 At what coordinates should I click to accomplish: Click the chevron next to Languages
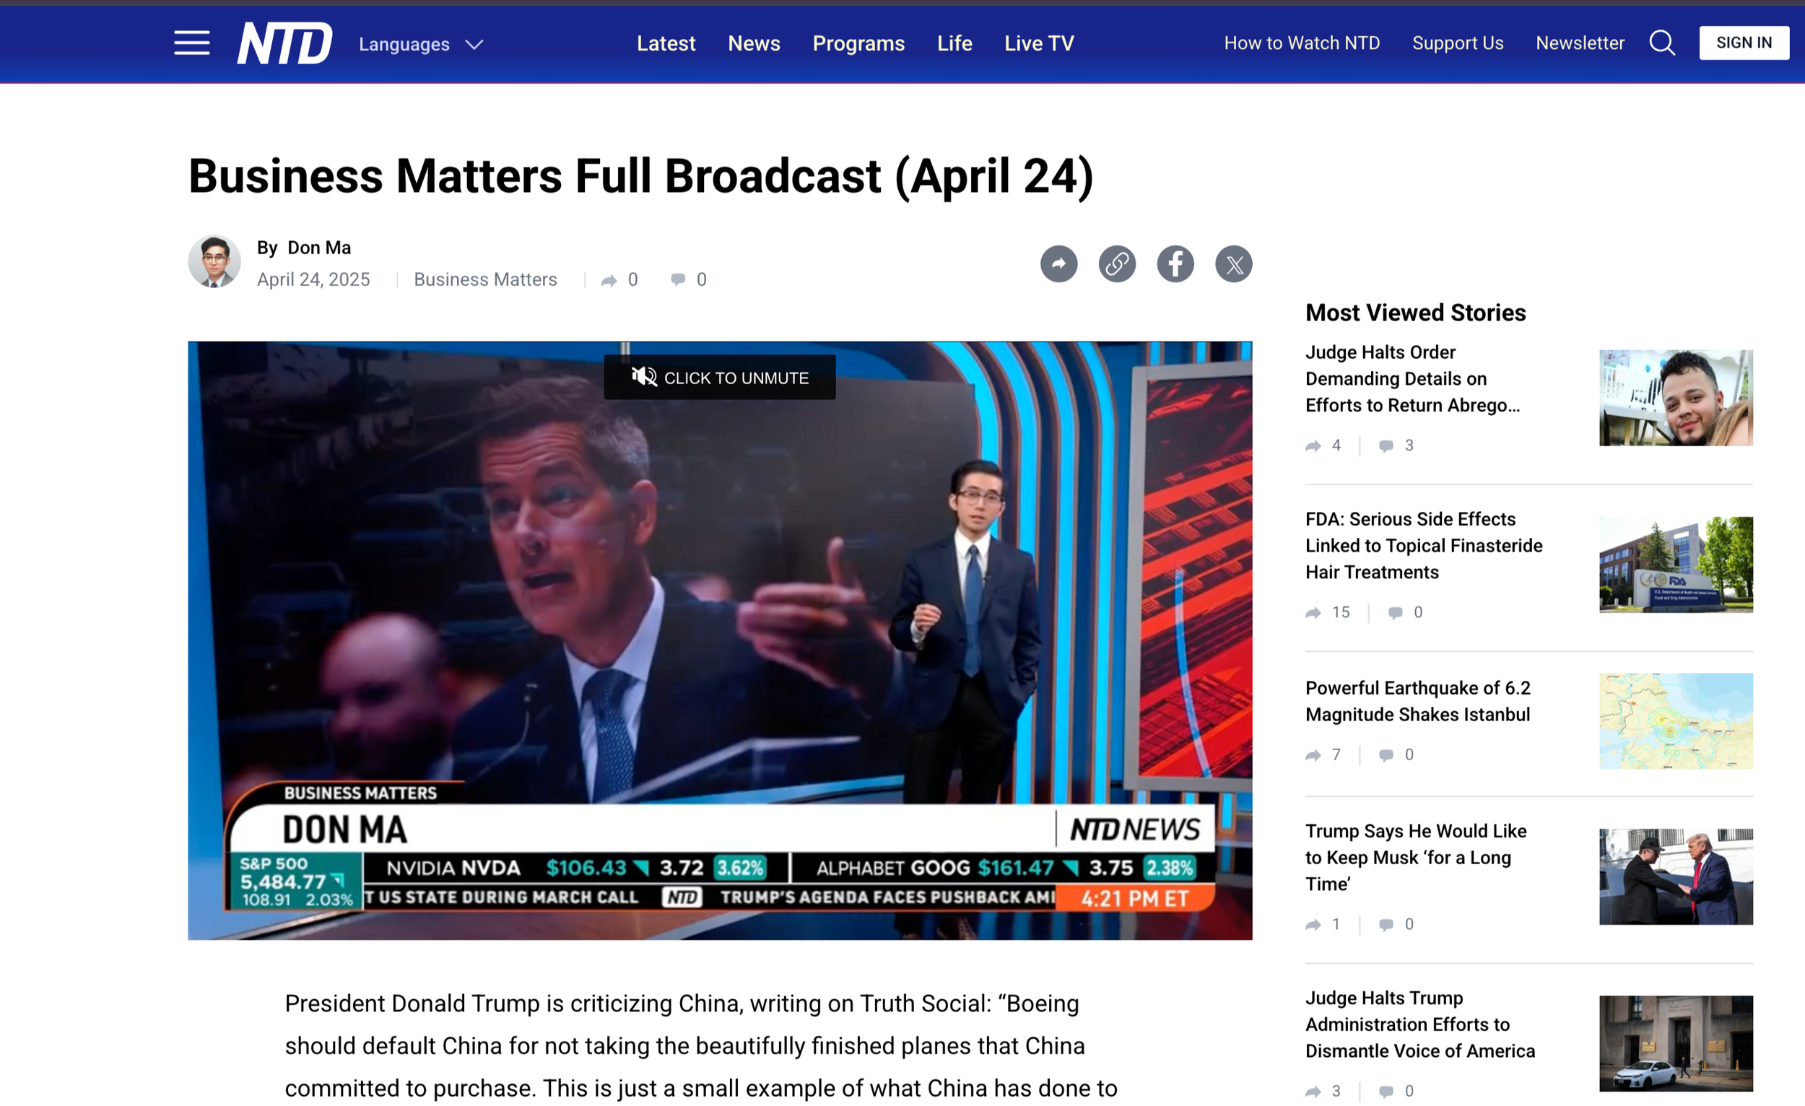pos(474,45)
